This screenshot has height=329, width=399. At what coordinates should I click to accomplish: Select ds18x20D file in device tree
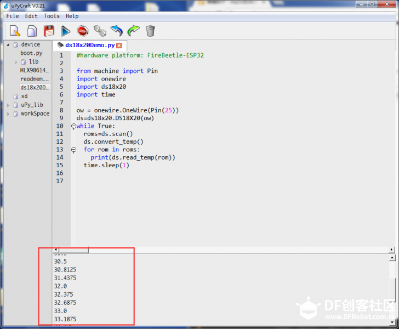coord(35,87)
